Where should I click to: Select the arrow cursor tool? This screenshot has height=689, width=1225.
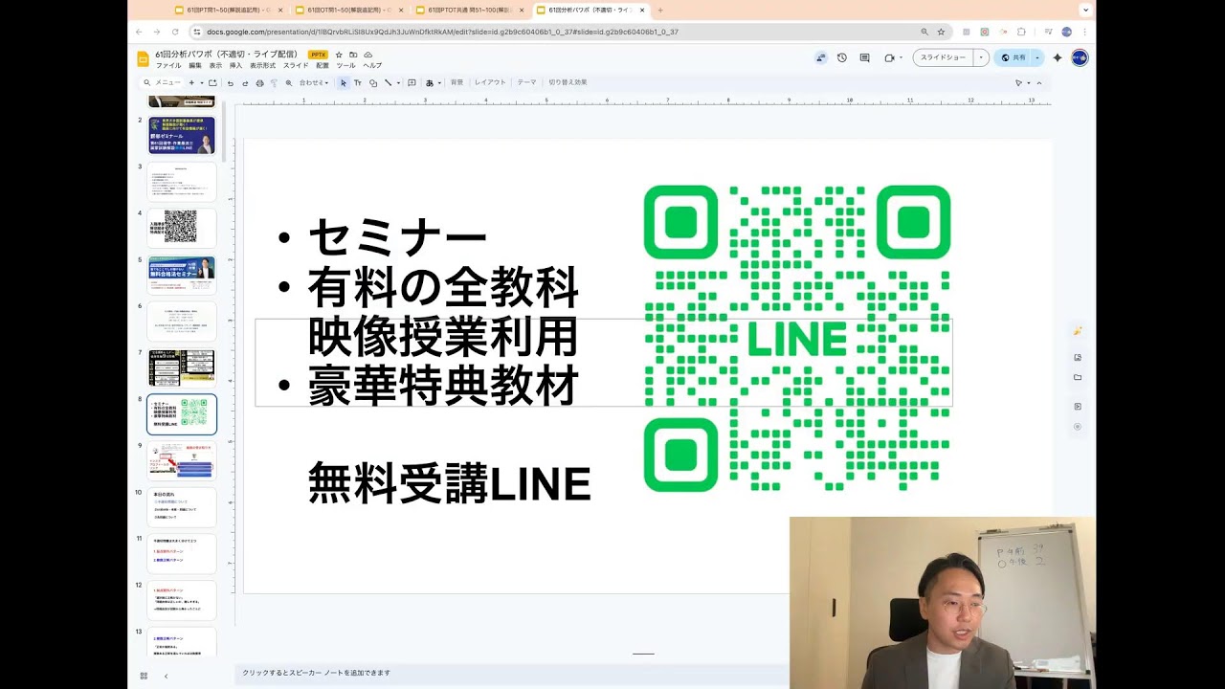click(344, 83)
